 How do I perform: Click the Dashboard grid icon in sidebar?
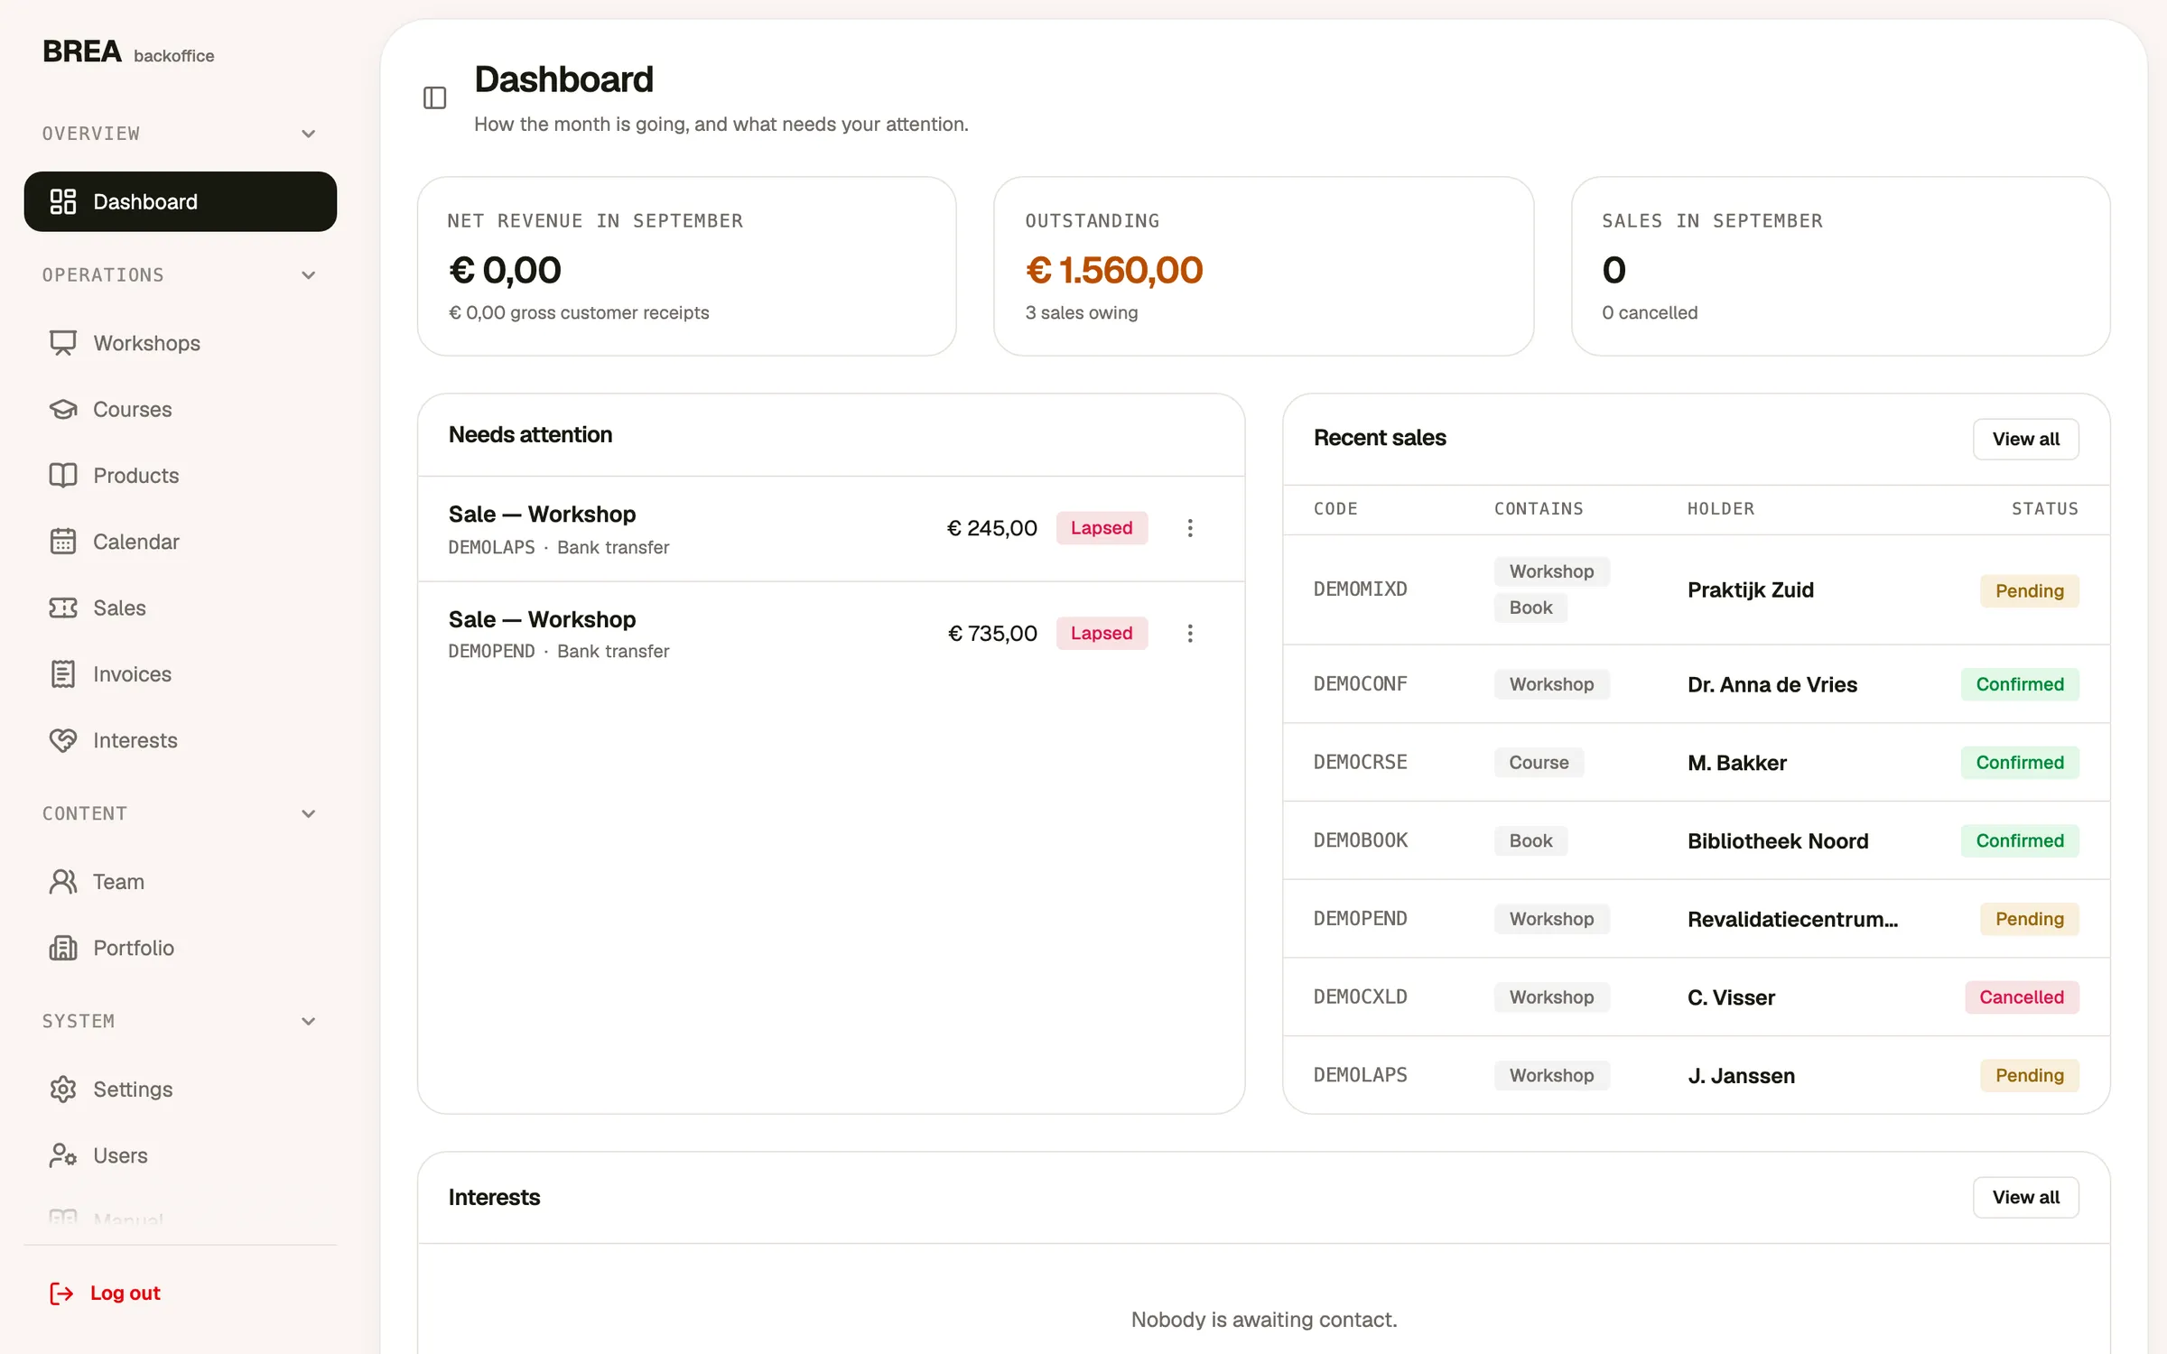click(x=62, y=201)
